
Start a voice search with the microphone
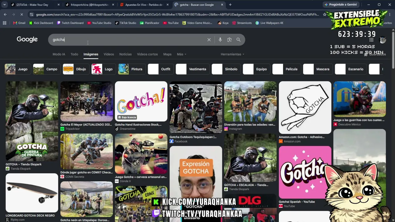tap(220, 39)
